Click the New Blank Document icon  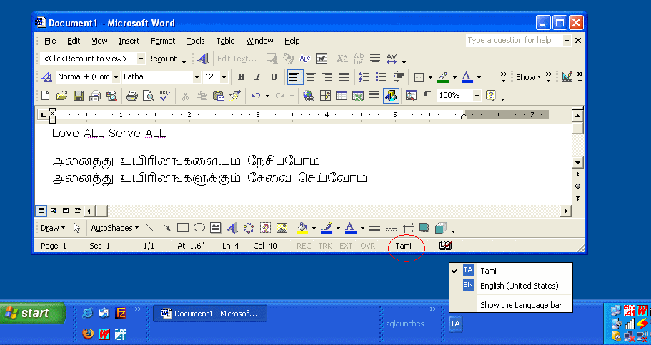(x=45, y=96)
